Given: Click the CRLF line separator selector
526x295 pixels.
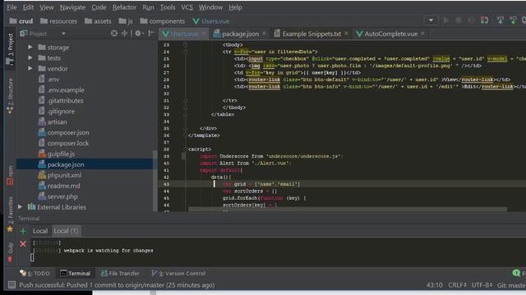Looking at the screenshot, I should tap(458, 285).
